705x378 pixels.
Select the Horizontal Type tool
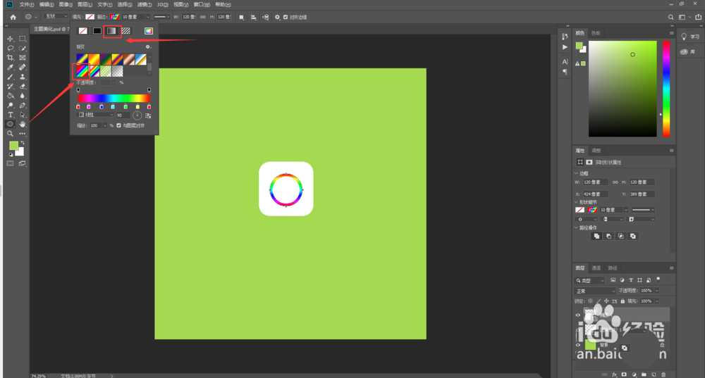[11, 115]
